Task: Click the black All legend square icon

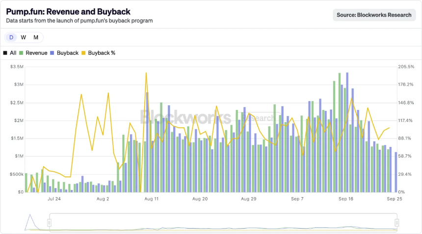Action: point(5,53)
